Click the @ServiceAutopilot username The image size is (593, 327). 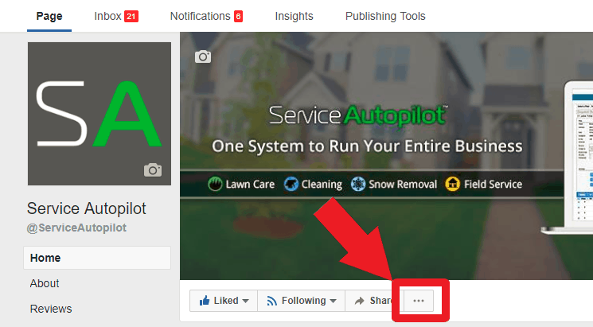(76, 228)
